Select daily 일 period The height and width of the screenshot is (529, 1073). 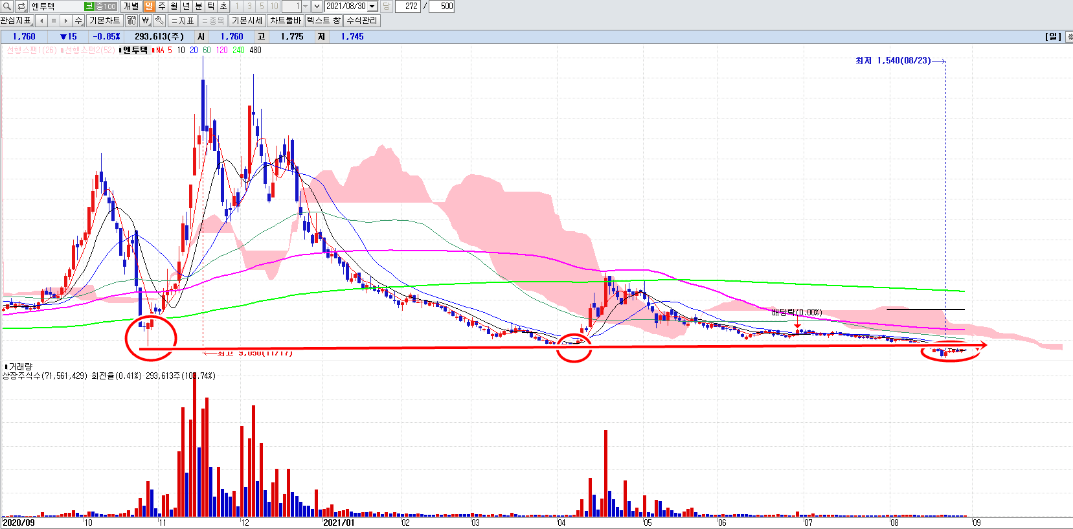[x=149, y=6]
